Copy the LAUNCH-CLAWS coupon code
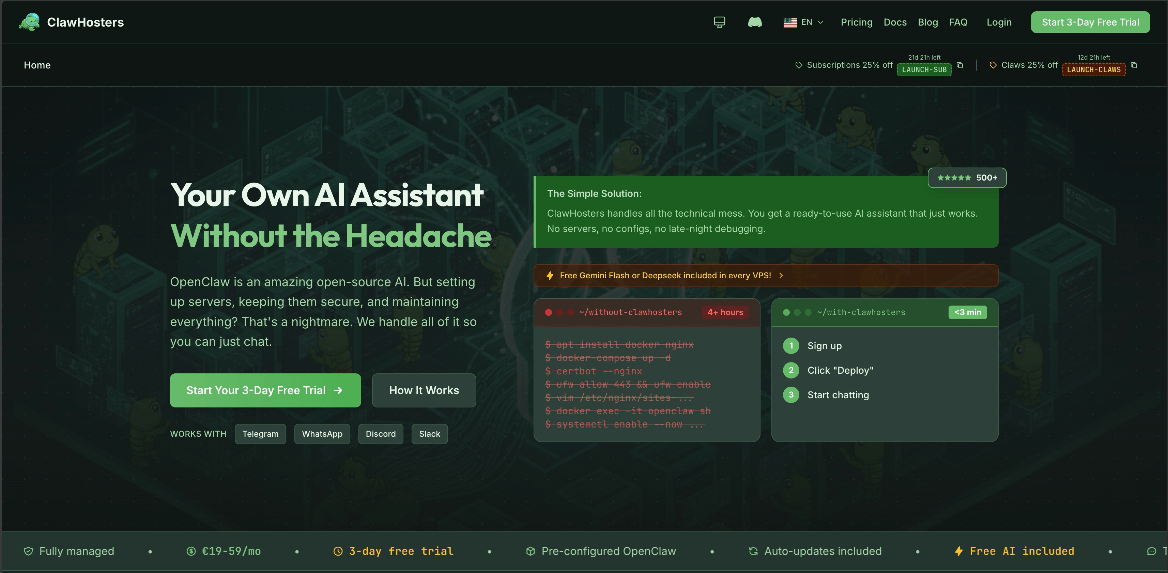This screenshot has width=1168, height=573. pyautogui.click(x=1134, y=65)
